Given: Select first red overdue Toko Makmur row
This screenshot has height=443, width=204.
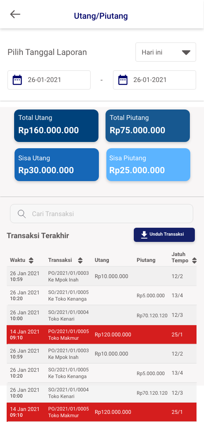Looking at the screenshot, I should 102,334.
